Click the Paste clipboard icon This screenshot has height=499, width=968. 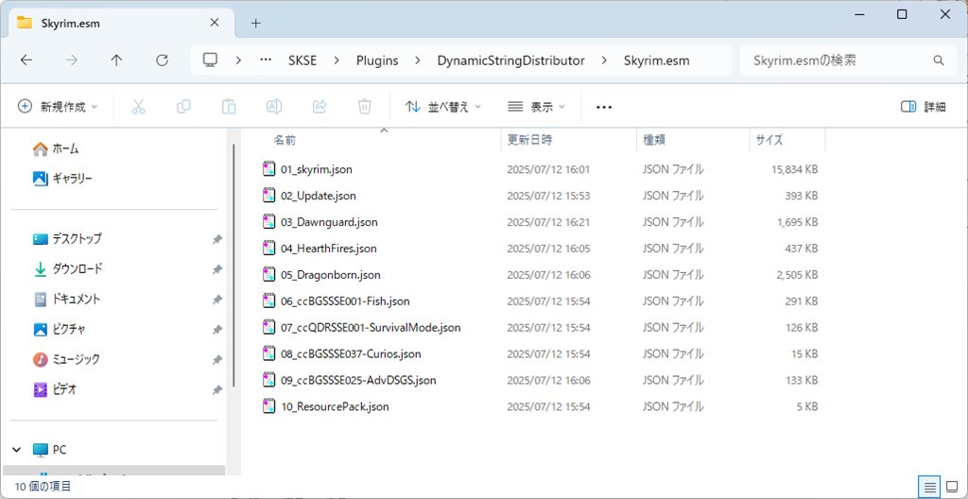[x=229, y=107]
